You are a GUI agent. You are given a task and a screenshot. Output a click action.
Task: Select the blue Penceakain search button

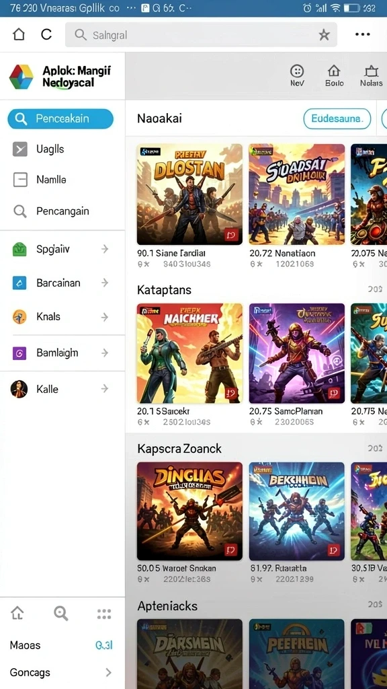(x=60, y=118)
